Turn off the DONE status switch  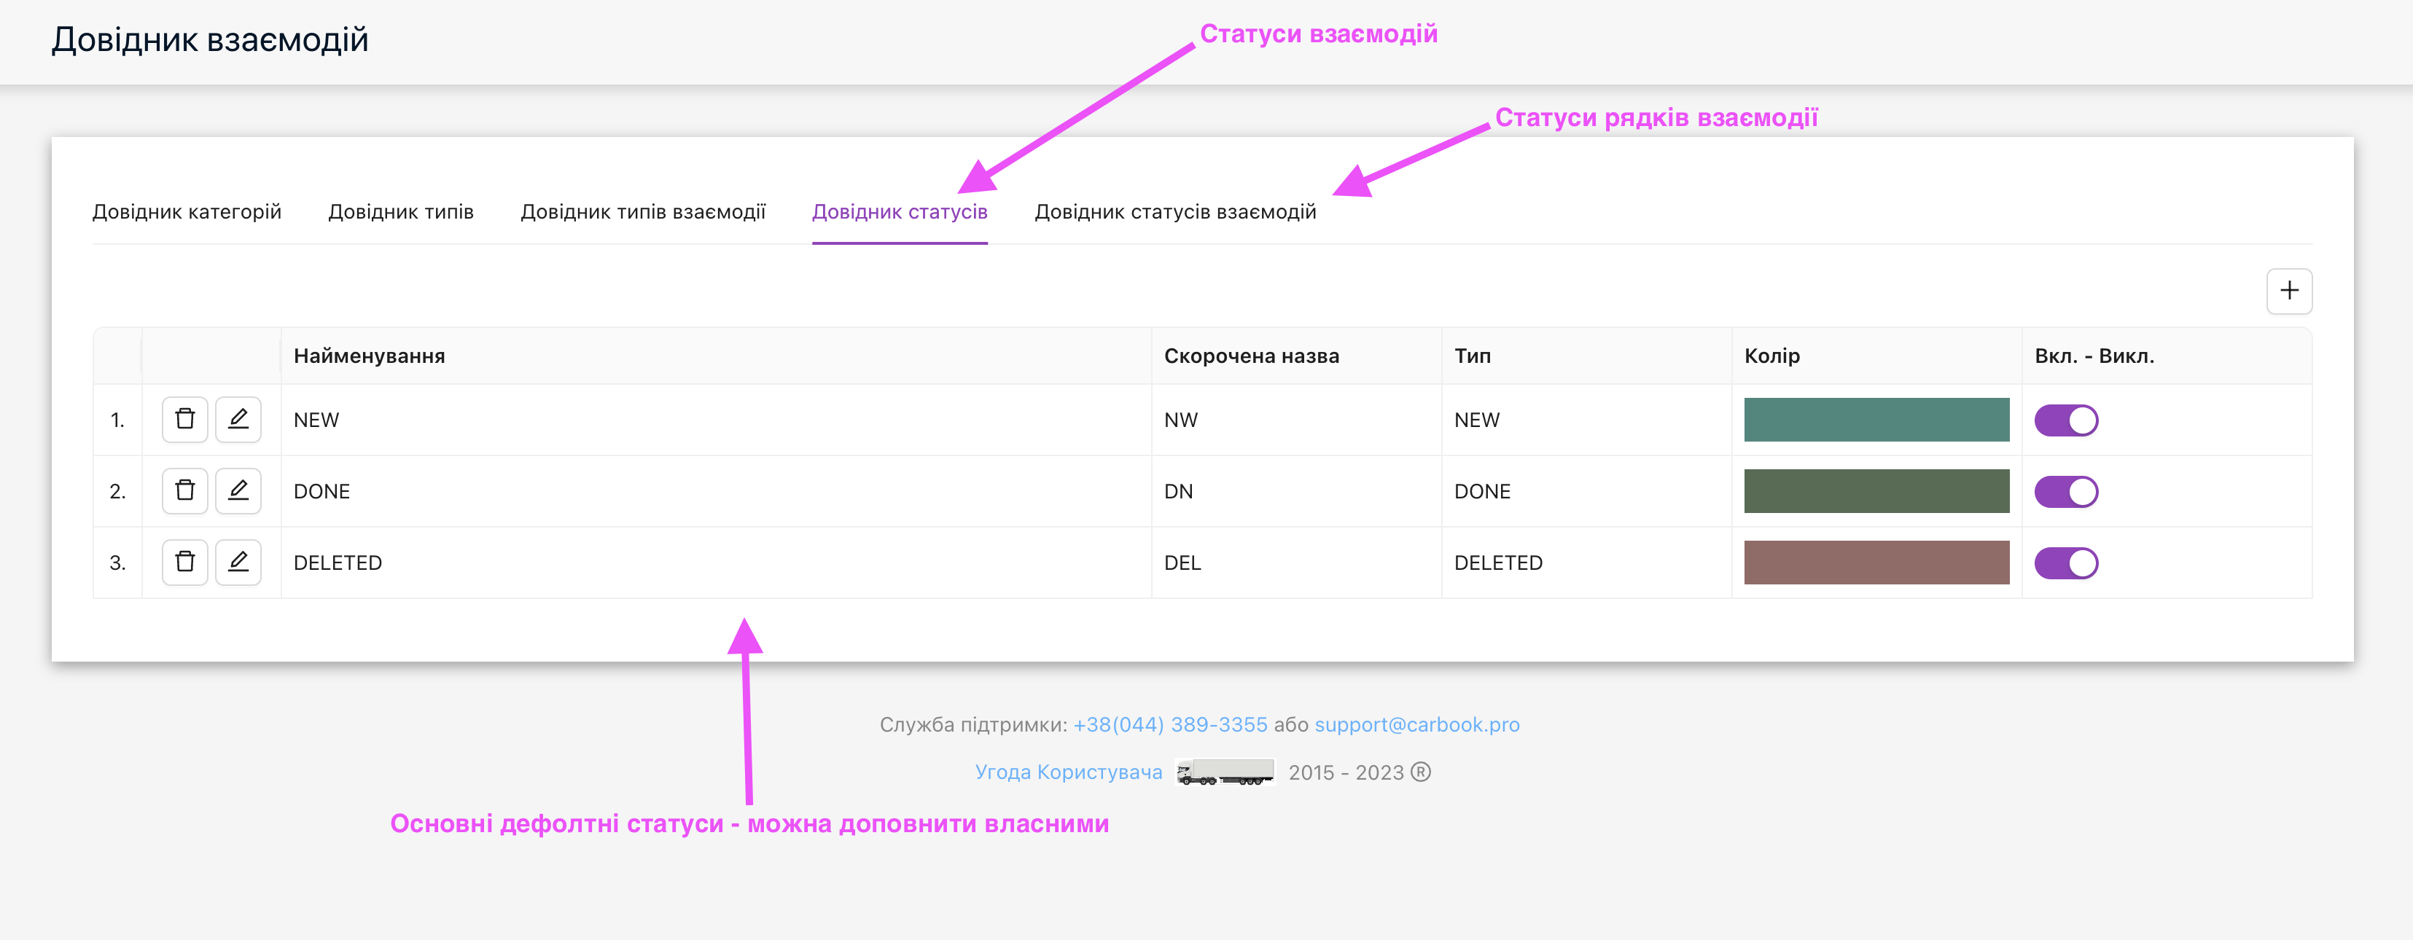(x=2065, y=492)
